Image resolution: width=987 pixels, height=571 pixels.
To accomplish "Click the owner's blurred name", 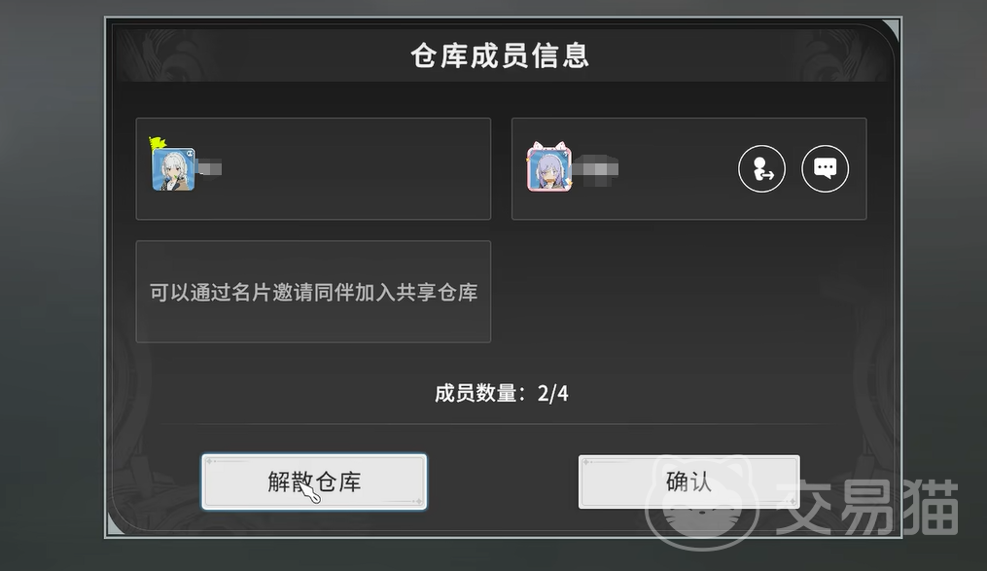I will pos(208,168).
